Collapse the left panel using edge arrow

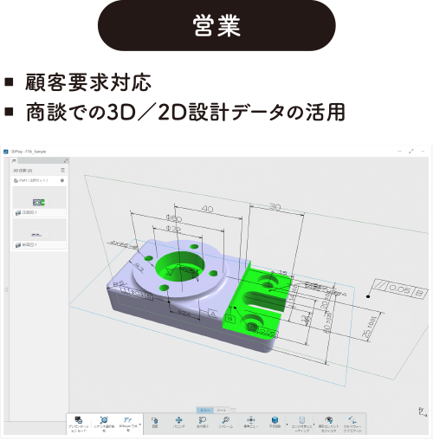6,289
